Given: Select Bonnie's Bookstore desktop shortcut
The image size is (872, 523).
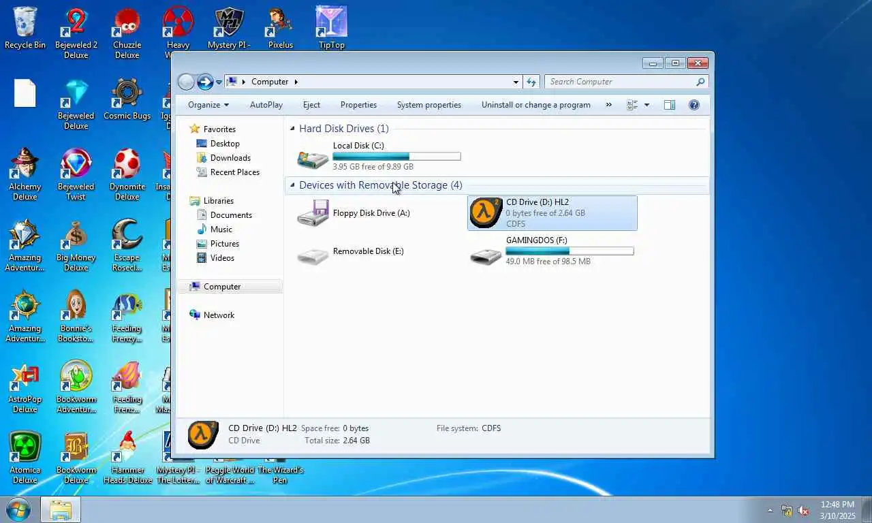Looking at the screenshot, I should click(x=76, y=316).
